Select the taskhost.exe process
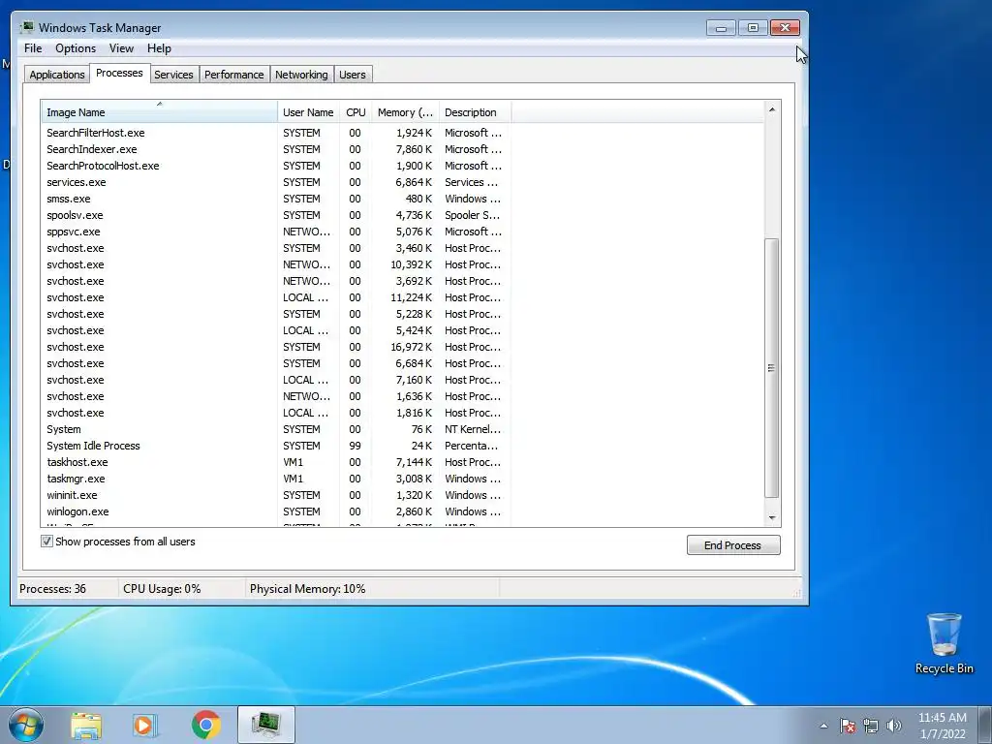The height and width of the screenshot is (744, 992). point(276,462)
